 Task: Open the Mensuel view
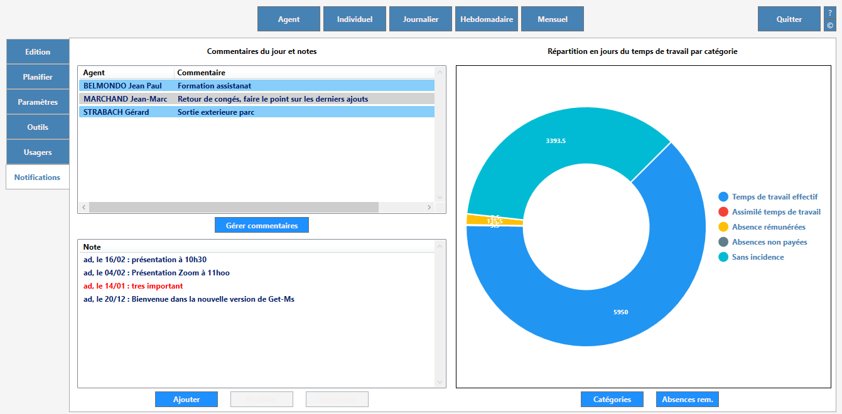pos(553,19)
